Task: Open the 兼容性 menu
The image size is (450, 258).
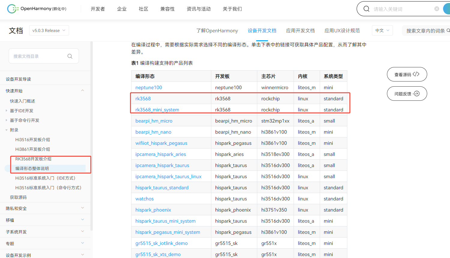Action: (168, 9)
